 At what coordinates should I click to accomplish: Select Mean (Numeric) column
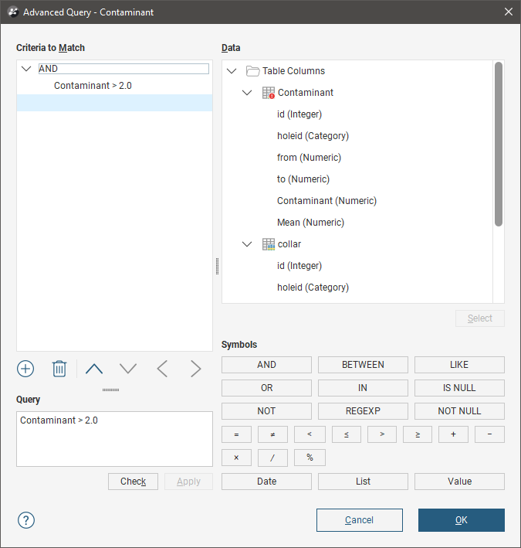point(310,223)
